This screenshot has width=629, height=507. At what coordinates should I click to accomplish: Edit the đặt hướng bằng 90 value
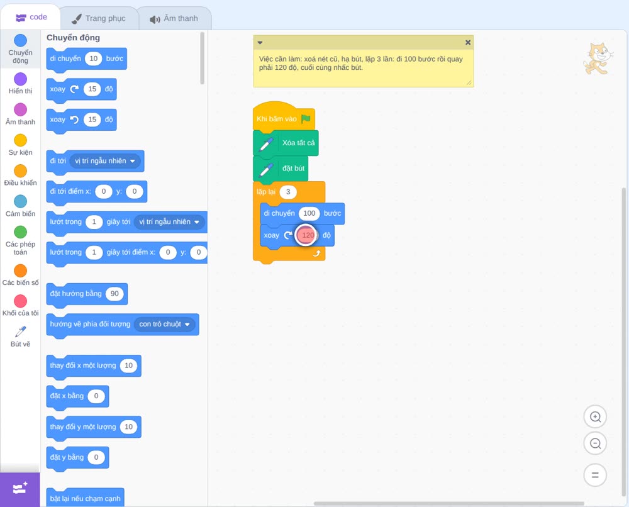pyautogui.click(x=114, y=294)
